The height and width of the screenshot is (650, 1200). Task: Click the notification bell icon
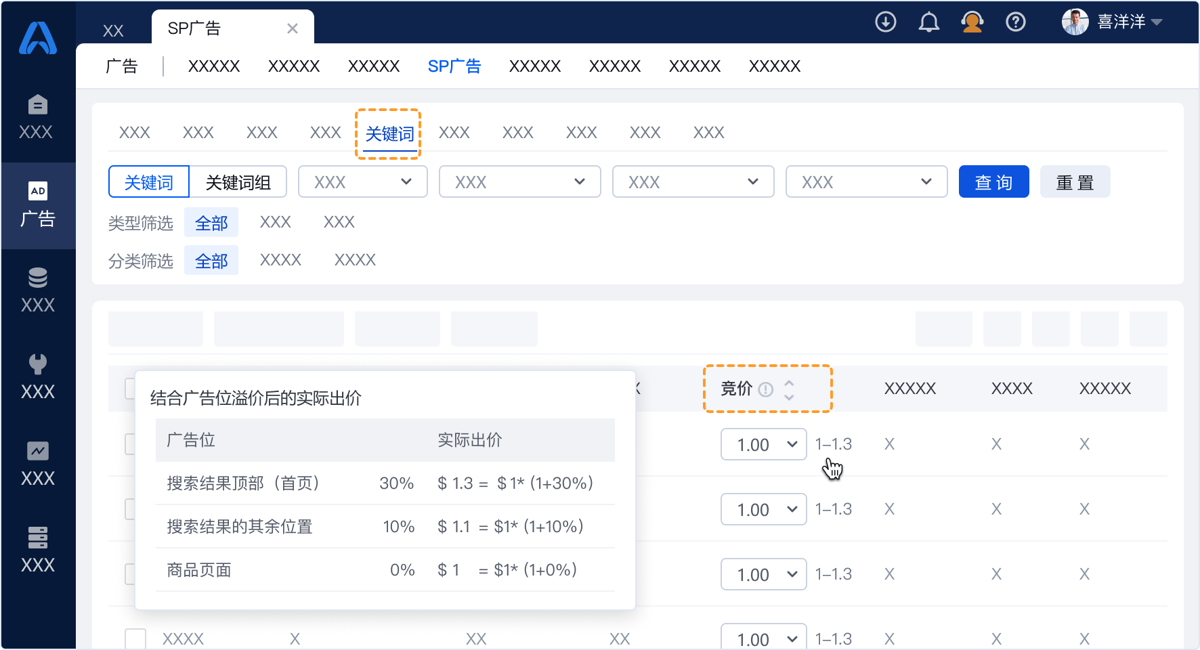tap(928, 22)
